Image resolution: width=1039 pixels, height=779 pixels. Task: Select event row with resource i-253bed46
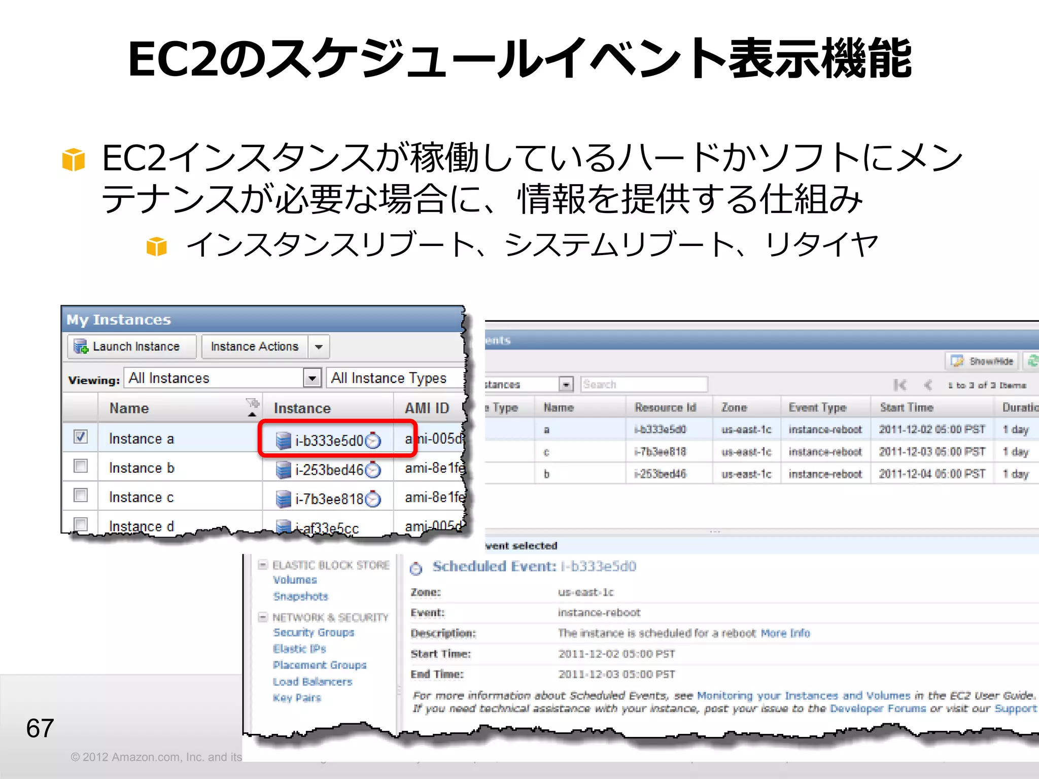[x=762, y=474]
